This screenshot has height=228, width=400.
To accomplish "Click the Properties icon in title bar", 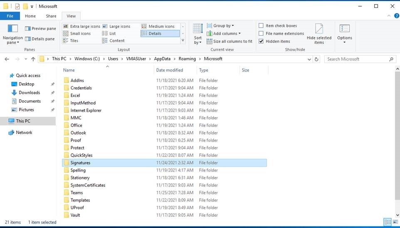I will coord(17,6).
